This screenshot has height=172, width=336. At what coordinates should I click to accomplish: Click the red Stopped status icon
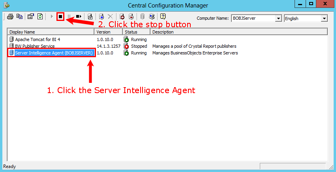(126, 46)
